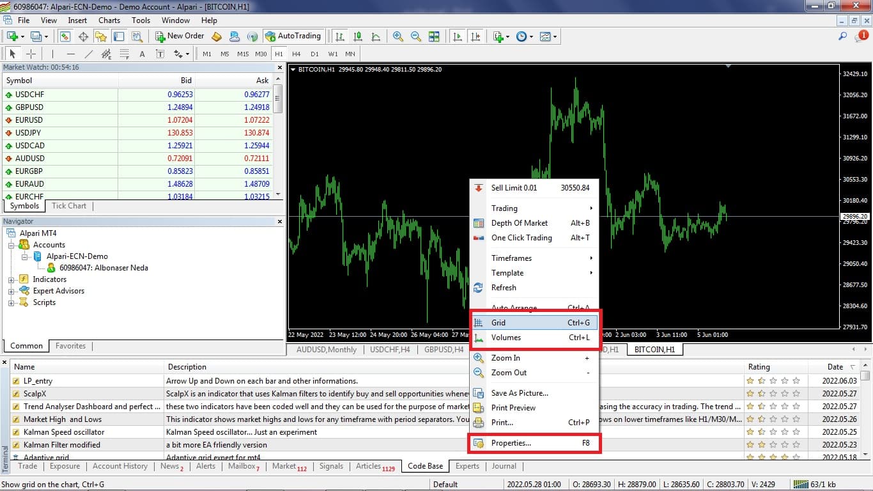The width and height of the screenshot is (873, 491).
Task: Click the Tile Windows icon
Action: pos(434,36)
